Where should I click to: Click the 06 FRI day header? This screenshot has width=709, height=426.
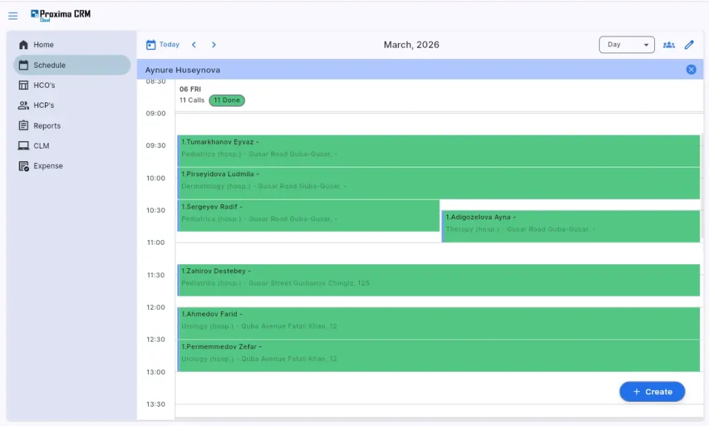(x=190, y=89)
